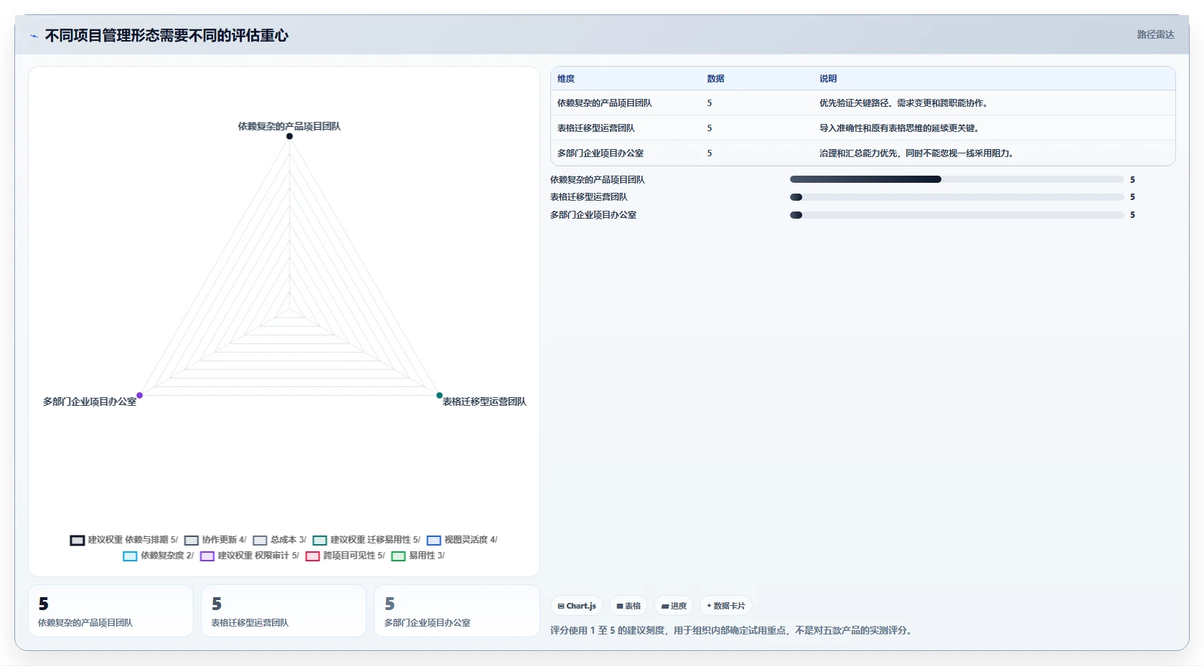Toggle legend item 易用性 3/
Image resolution: width=1204 pixels, height=666 pixels.
[418, 556]
